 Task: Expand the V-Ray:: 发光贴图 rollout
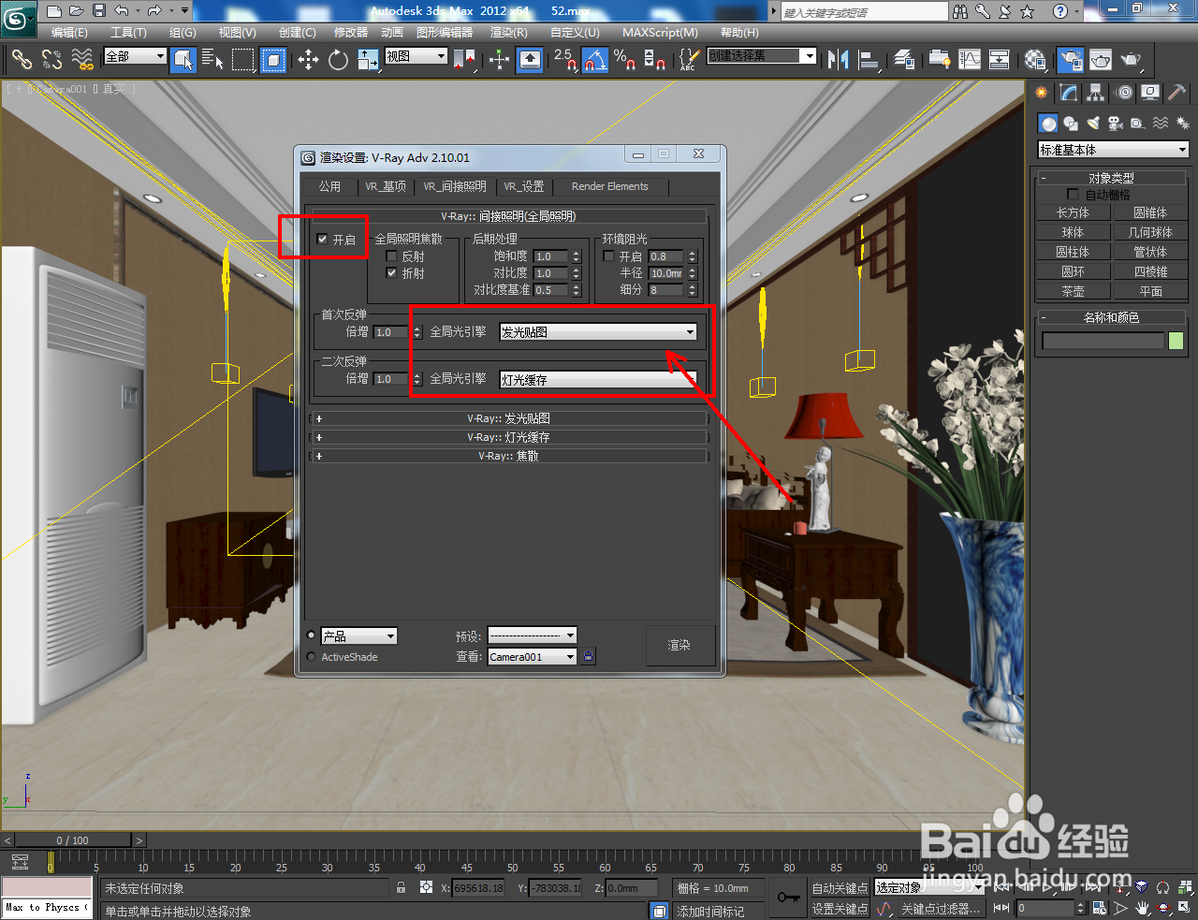[x=508, y=418]
